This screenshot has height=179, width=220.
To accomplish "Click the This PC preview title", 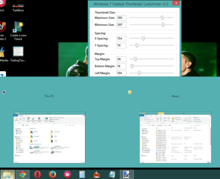I will tap(49, 96).
